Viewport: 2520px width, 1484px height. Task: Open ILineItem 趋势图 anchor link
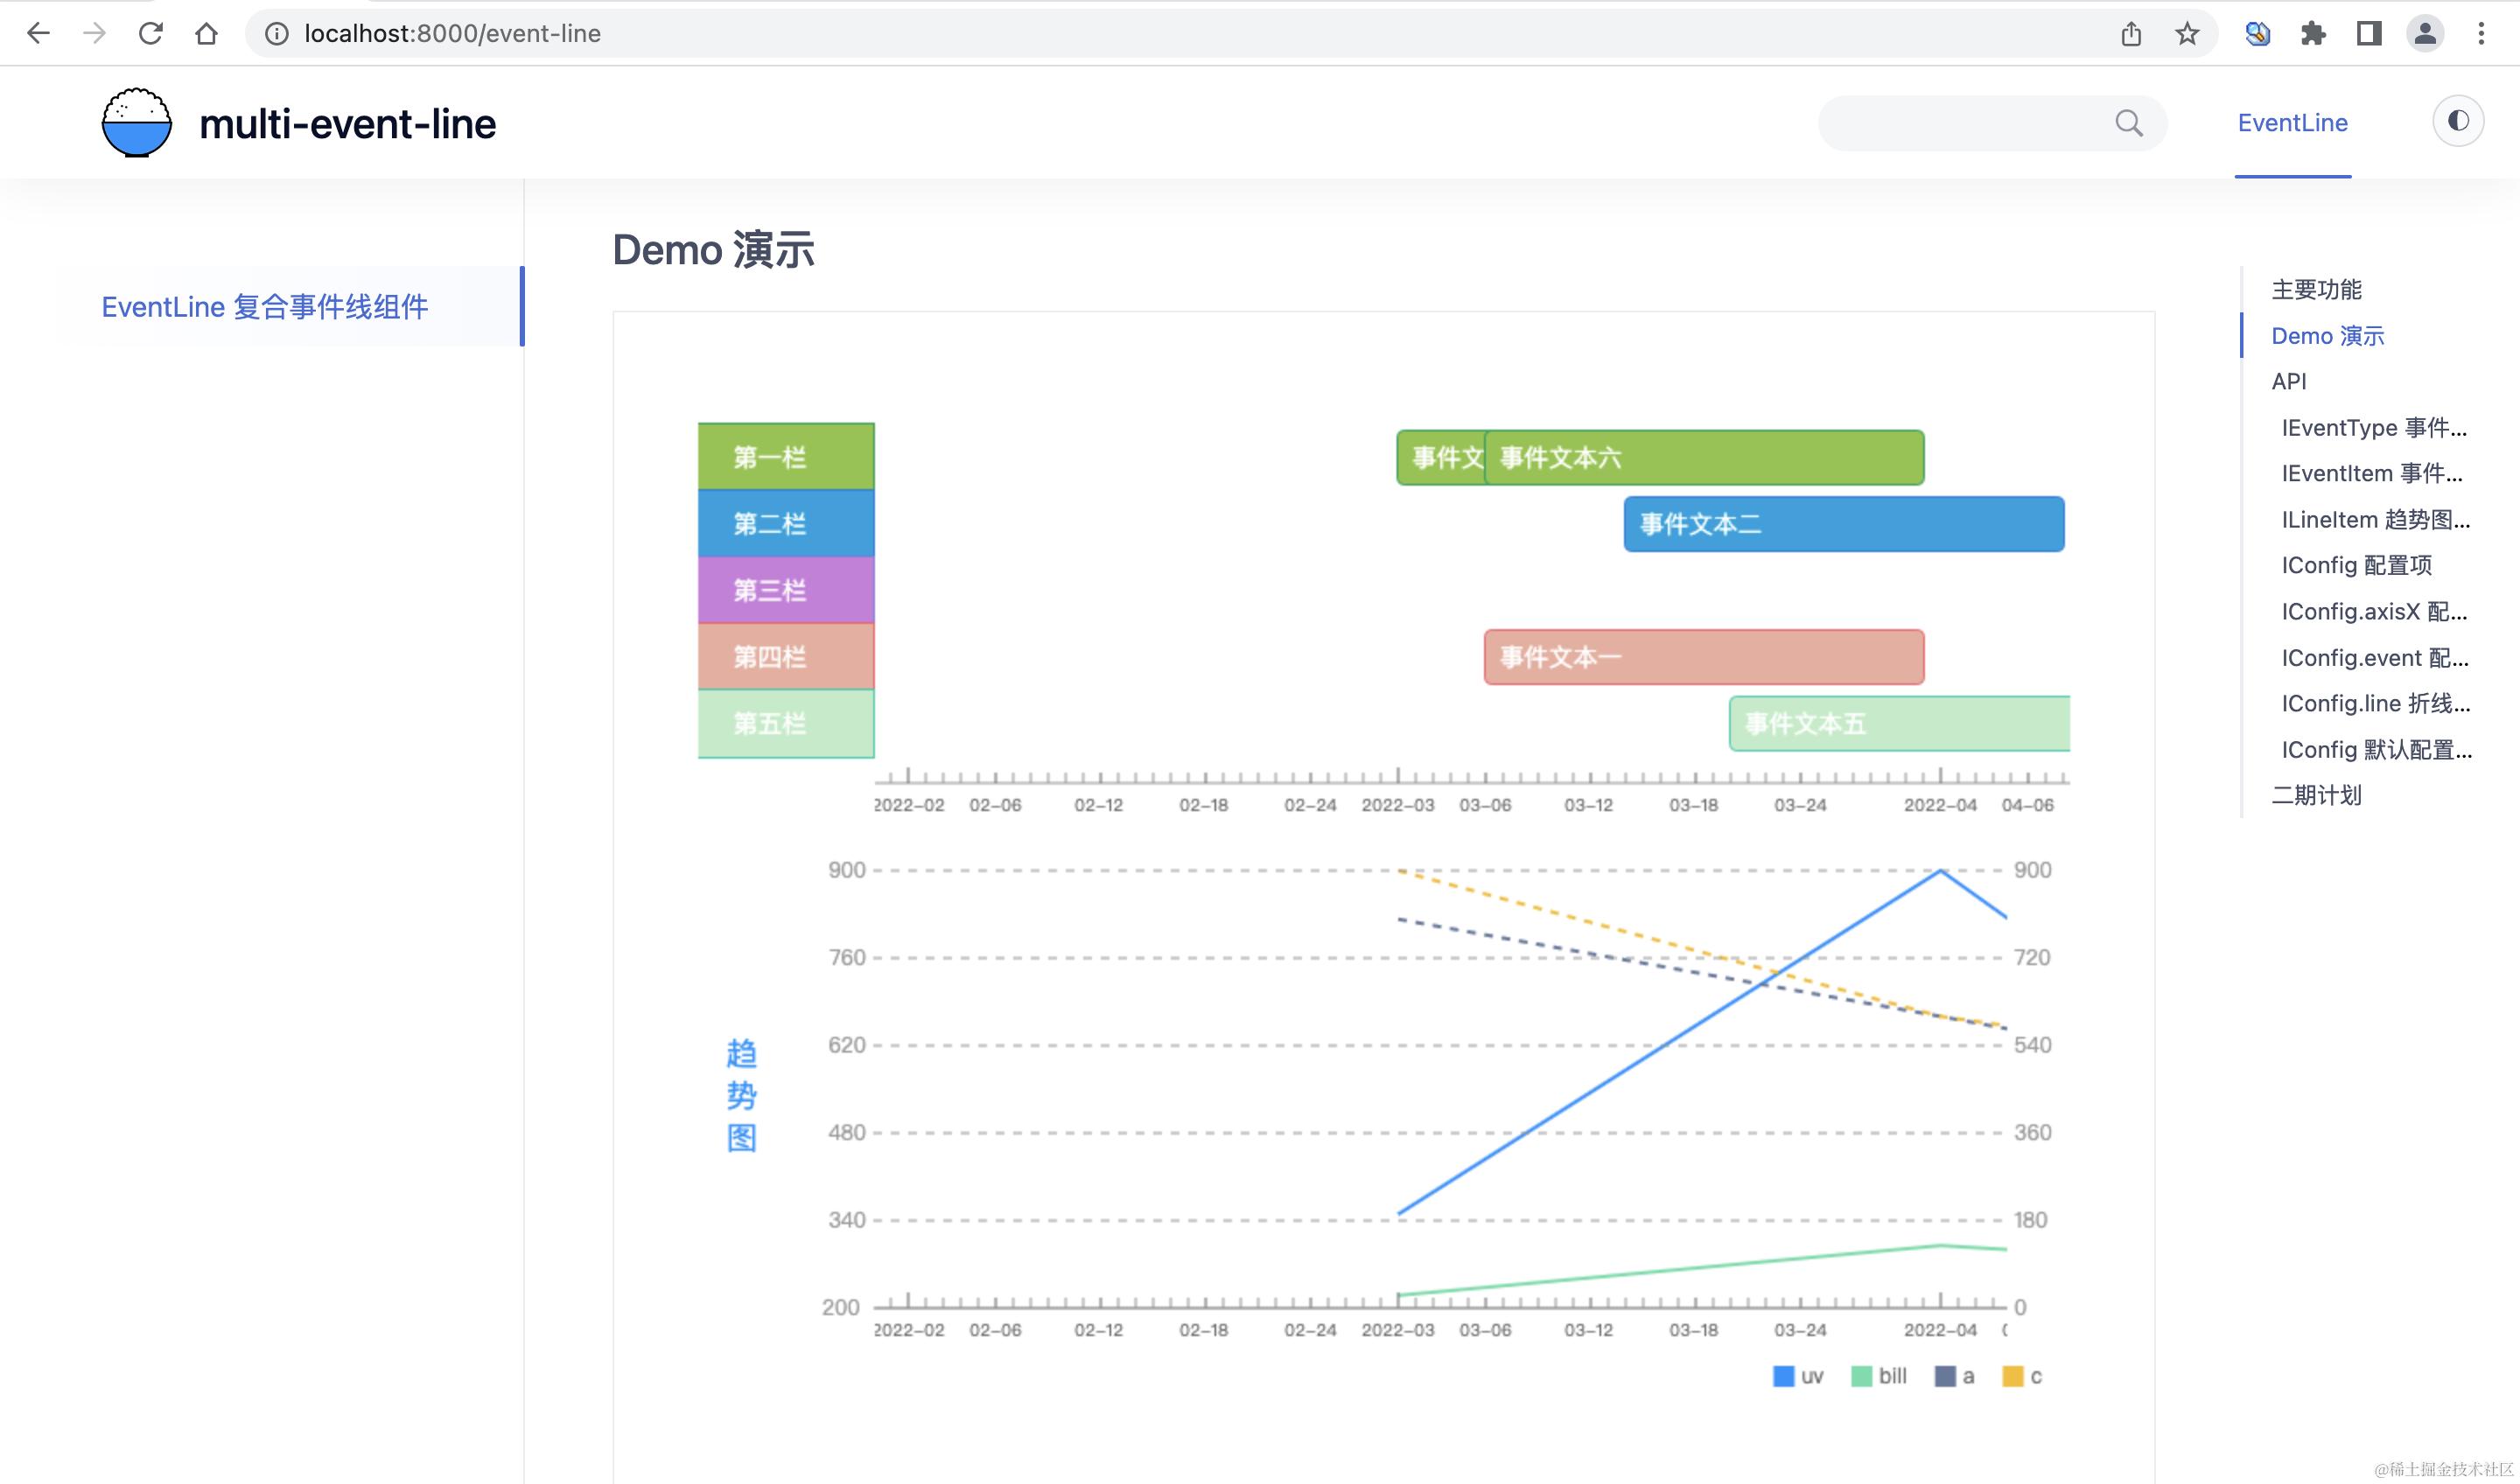tap(2376, 519)
